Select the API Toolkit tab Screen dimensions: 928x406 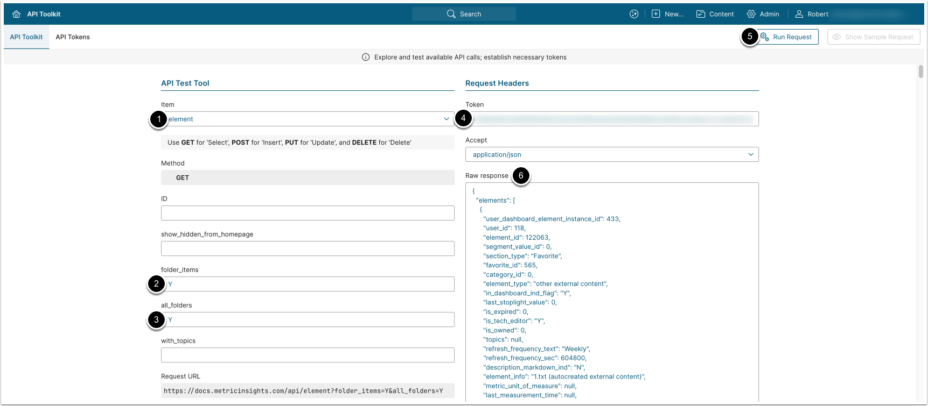coord(26,37)
